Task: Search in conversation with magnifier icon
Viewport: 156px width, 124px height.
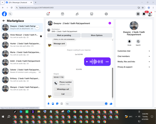Action: point(138,42)
